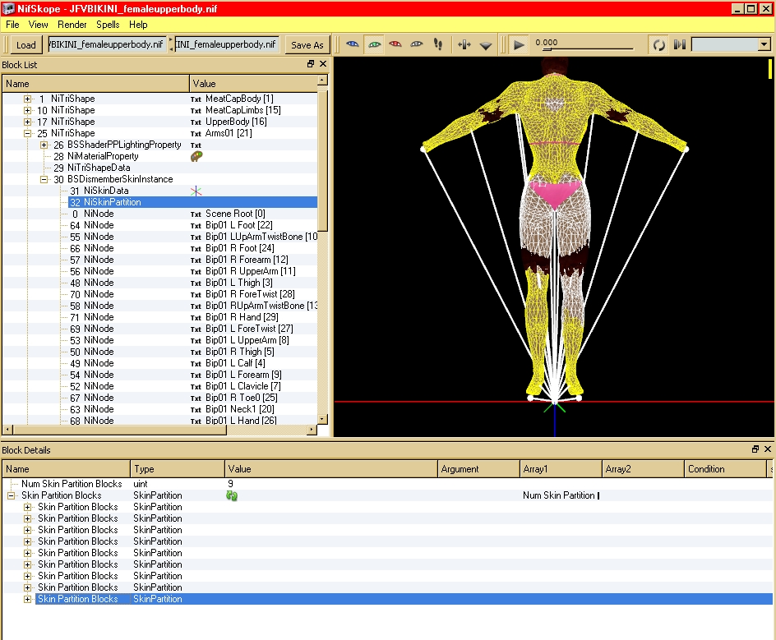Play the animation
Screen dimensions: 776x640
519,45
